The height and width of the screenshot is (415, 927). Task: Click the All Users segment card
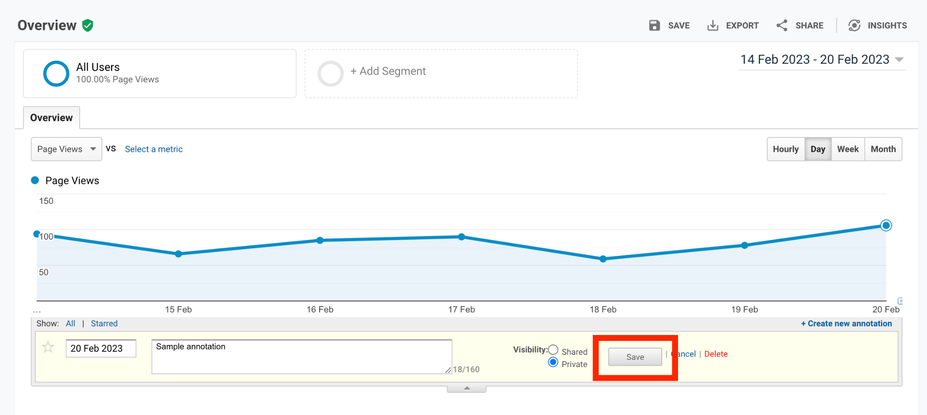click(x=160, y=74)
